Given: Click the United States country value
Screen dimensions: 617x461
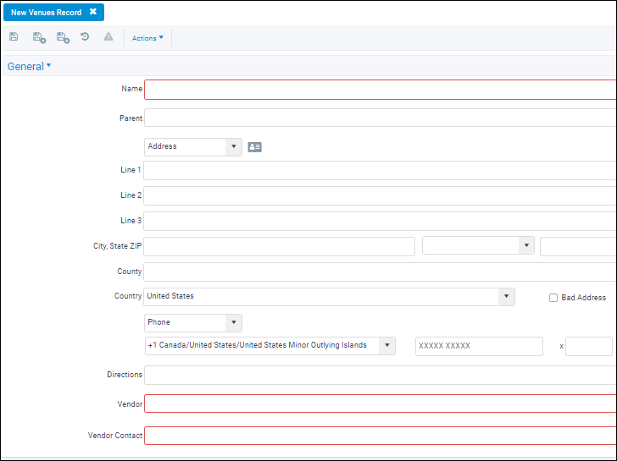Looking at the screenshot, I should (170, 296).
